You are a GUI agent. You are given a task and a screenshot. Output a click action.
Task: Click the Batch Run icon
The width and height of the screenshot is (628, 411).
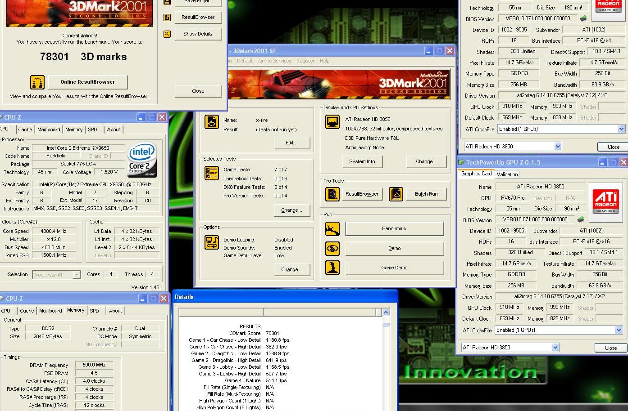396,194
